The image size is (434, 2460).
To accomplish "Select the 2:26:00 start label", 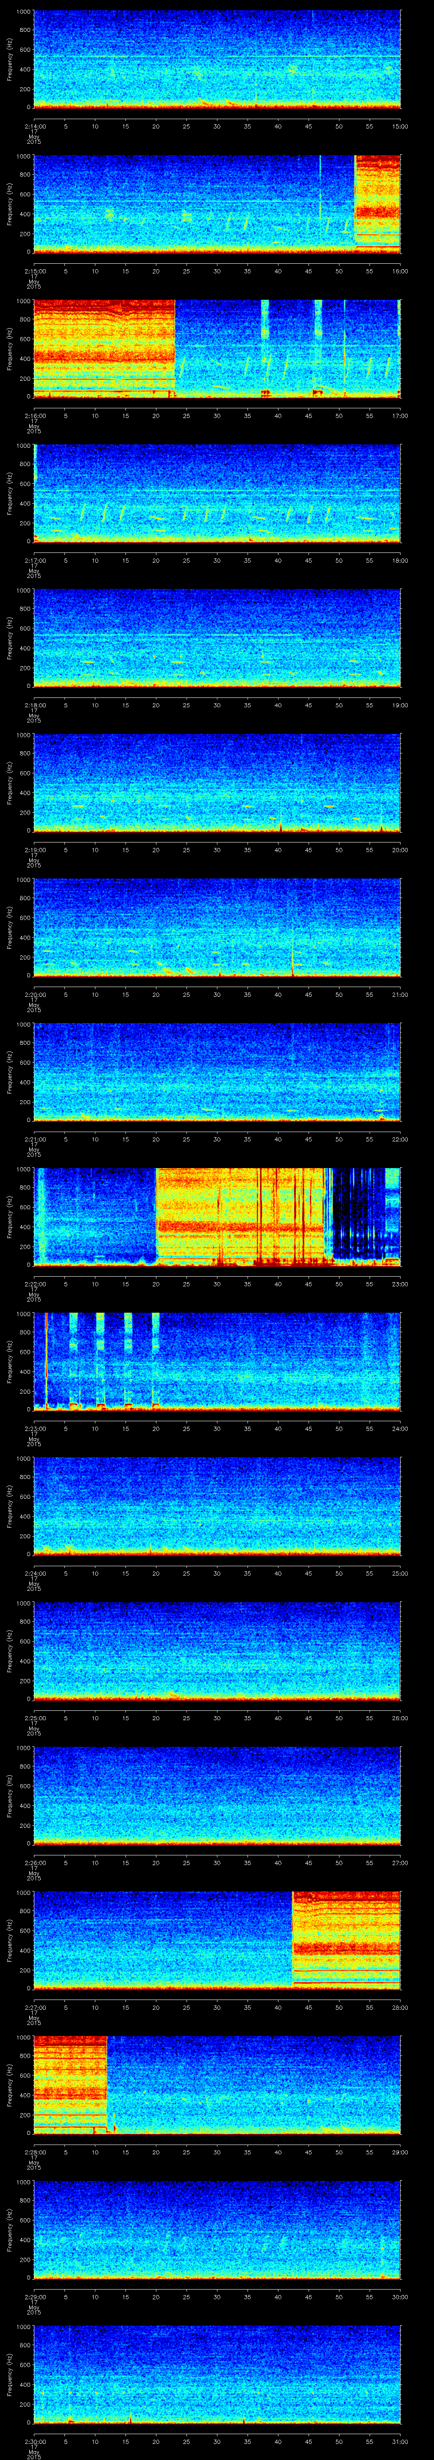I will pos(34,1862).
